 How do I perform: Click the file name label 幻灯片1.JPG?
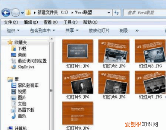[78, 66]
